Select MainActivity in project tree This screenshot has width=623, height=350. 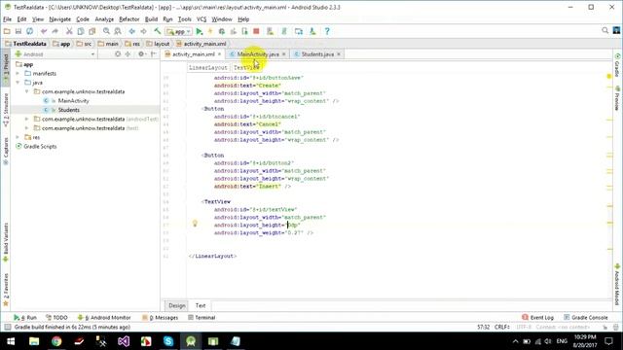(x=74, y=101)
